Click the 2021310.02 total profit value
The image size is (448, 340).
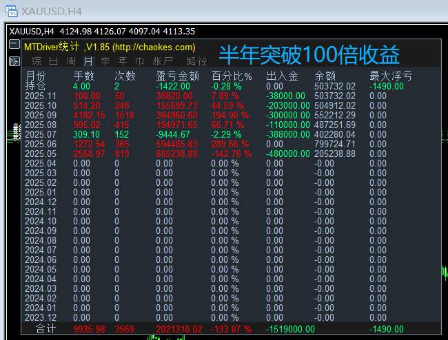[x=179, y=329]
